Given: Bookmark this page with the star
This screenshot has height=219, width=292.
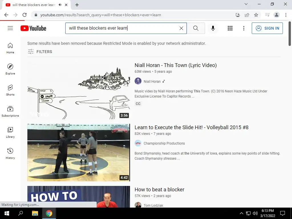Looking at the screenshot, I should (x=256, y=15).
